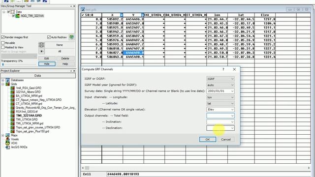This screenshot has width=315, height=177.
Task: Click the Elev column header
Action: [265, 15]
